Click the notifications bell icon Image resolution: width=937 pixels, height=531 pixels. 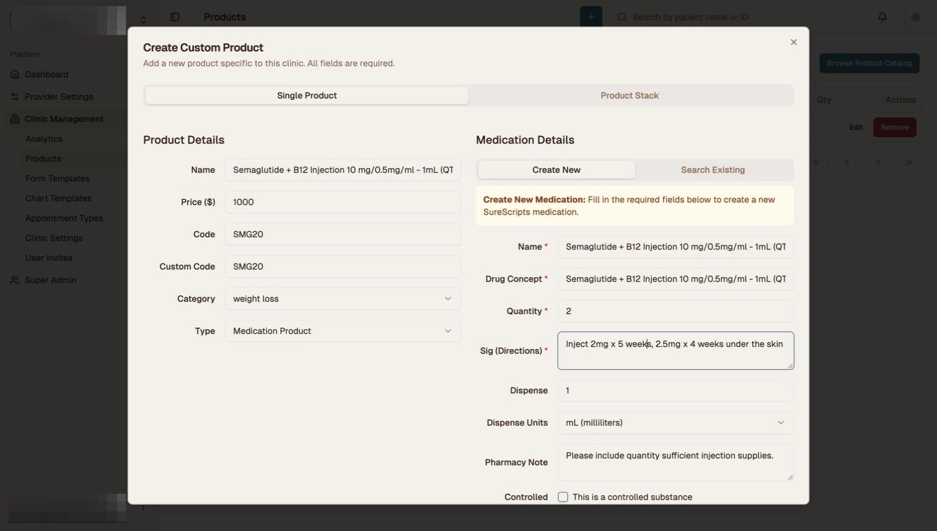pos(882,17)
